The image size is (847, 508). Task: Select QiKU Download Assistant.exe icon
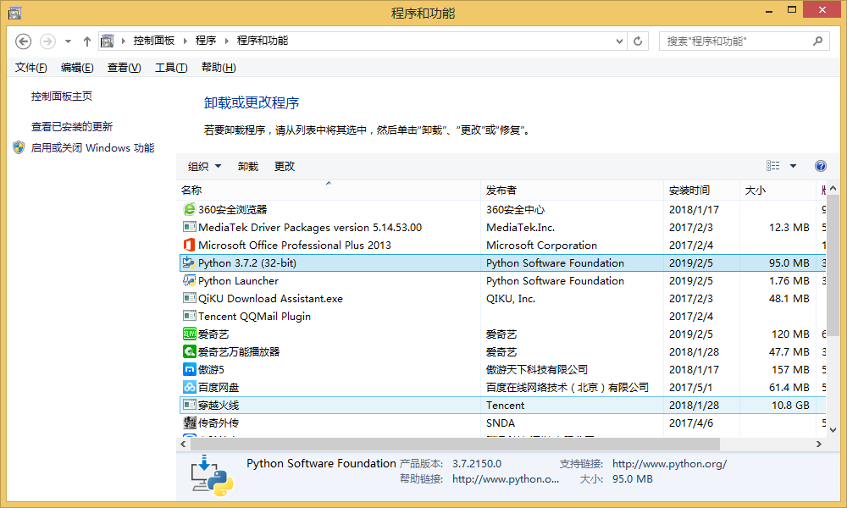tap(189, 298)
